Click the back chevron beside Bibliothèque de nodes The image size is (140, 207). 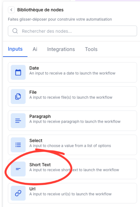[11, 10]
